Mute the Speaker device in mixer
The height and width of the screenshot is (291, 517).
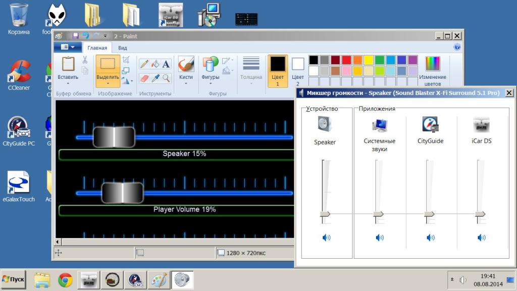coord(326,237)
